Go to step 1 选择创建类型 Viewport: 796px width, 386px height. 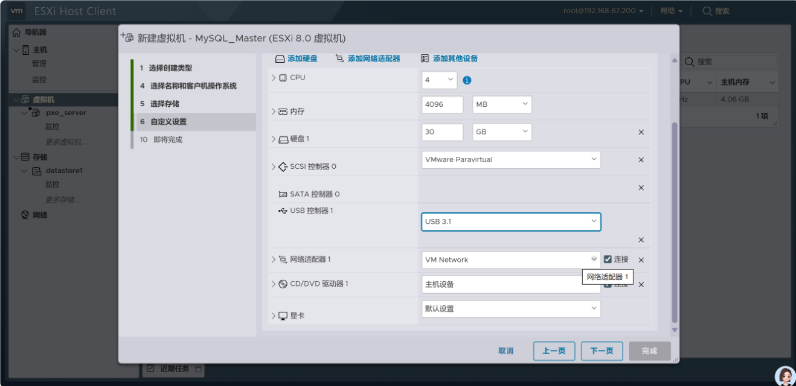[x=196, y=68]
